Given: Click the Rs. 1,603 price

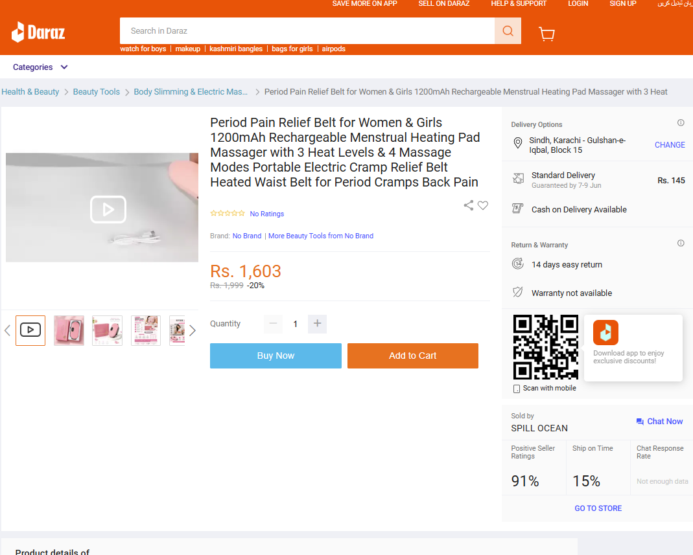Looking at the screenshot, I should click(x=246, y=271).
